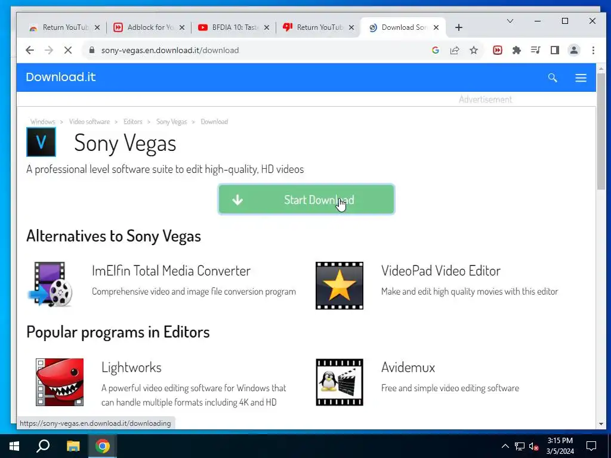Switch to the Return YouTube tab with dislike icon
The width and height of the screenshot is (611, 458).
(x=318, y=27)
